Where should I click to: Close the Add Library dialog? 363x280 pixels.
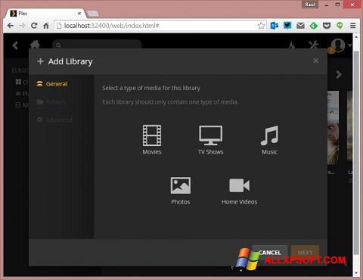[315, 61]
